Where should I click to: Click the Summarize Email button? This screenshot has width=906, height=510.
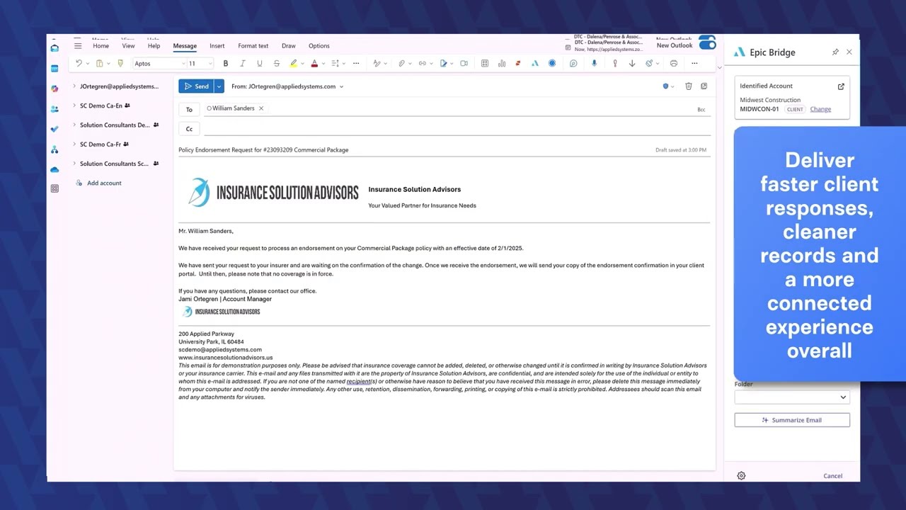coord(792,420)
